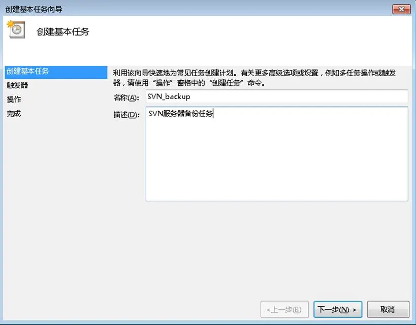The height and width of the screenshot is (325, 416).
Task: Jump to the 完成 step
Action: point(14,114)
